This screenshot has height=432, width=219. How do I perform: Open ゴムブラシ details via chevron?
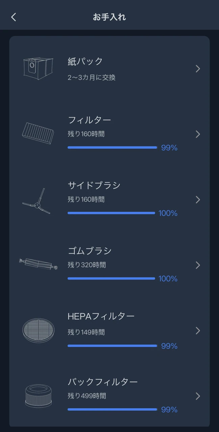point(198,265)
